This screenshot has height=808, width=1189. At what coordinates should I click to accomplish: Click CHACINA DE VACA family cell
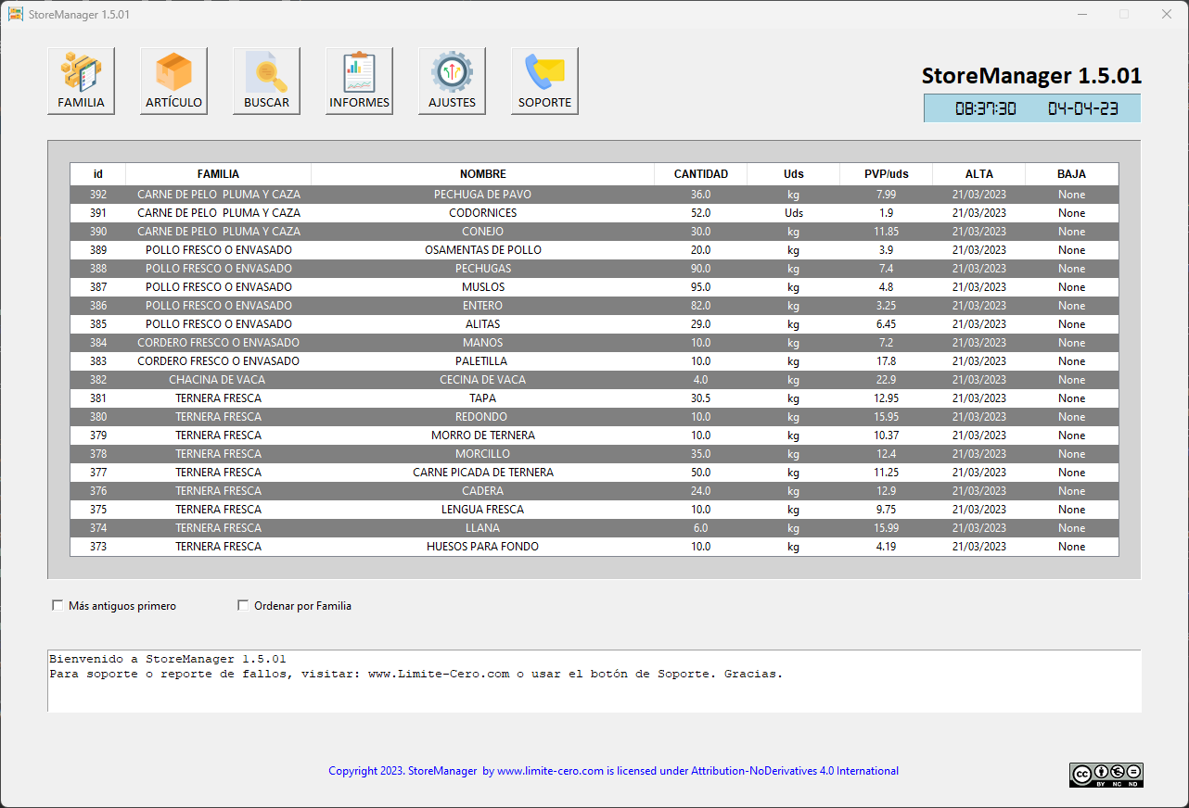coord(217,380)
